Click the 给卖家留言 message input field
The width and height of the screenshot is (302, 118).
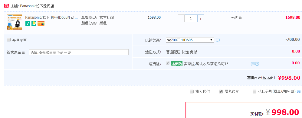point(79,52)
